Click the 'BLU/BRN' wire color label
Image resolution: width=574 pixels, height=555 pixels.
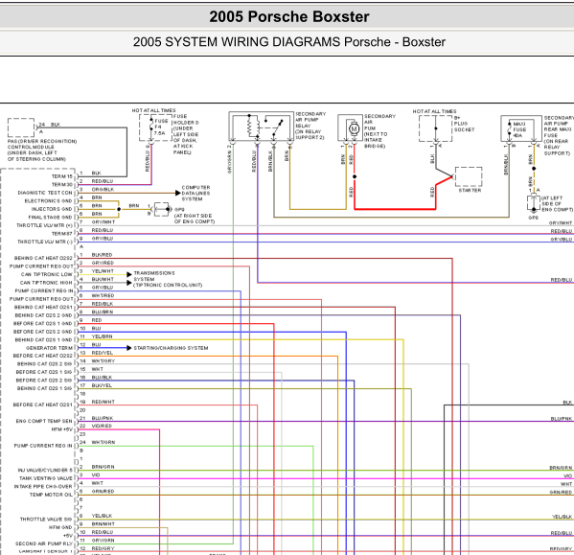point(103,312)
